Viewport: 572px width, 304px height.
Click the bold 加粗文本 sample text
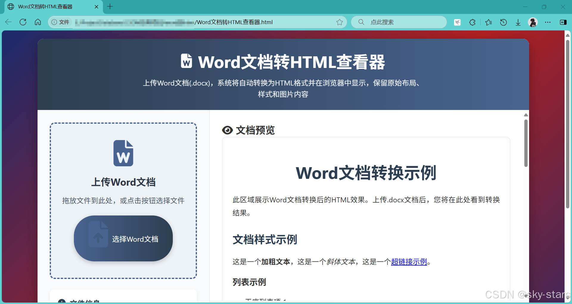point(276,262)
